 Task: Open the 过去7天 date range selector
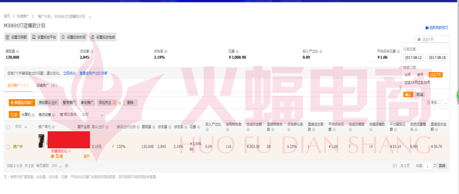432,39
